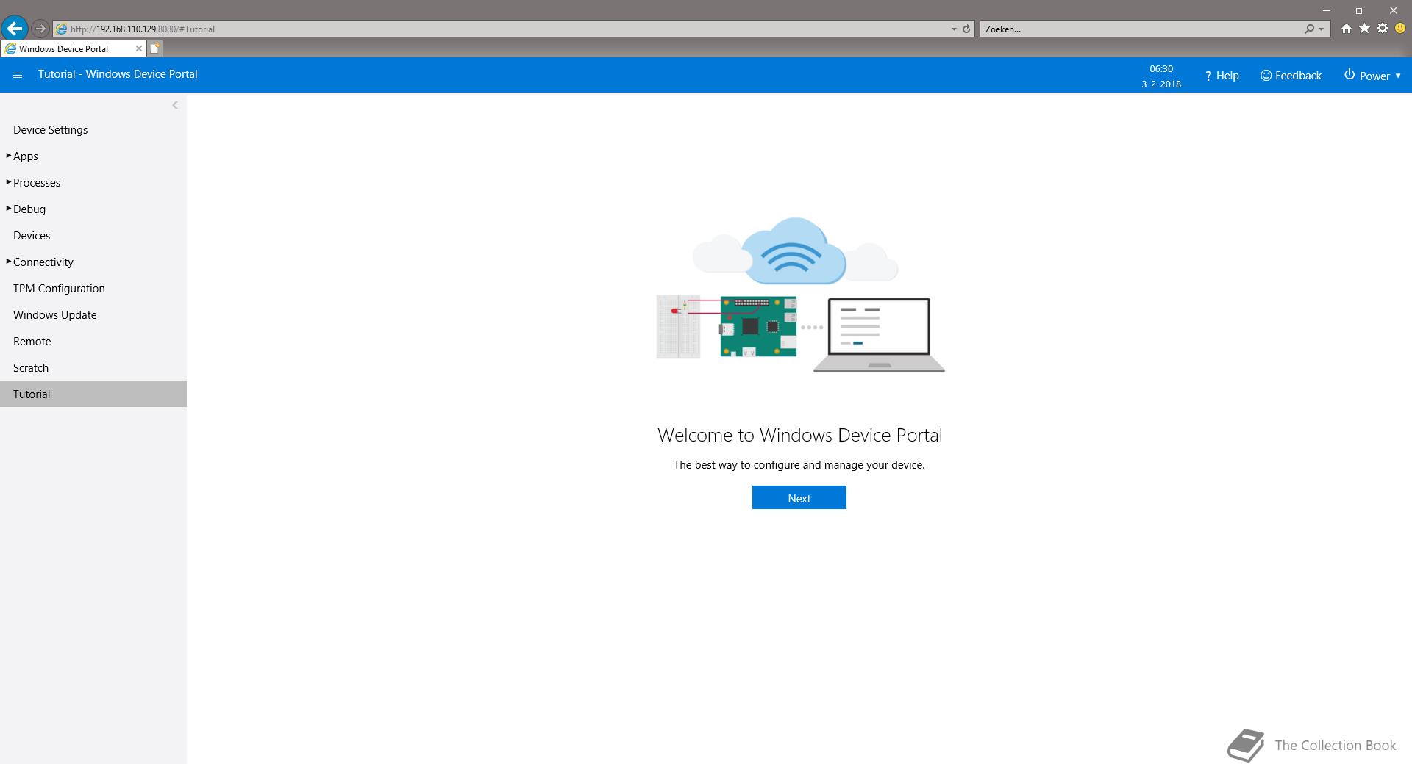Click the Tutorial - Windows Device Portal title
Viewport: 1412px width, 764px height.
coord(118,74)
